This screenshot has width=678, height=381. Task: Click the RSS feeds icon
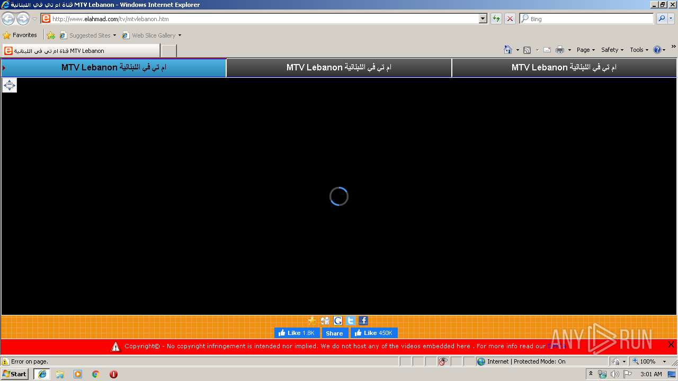pos(527,50)
